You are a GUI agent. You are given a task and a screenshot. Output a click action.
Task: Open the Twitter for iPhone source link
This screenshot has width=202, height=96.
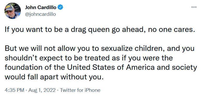[80, 90]
